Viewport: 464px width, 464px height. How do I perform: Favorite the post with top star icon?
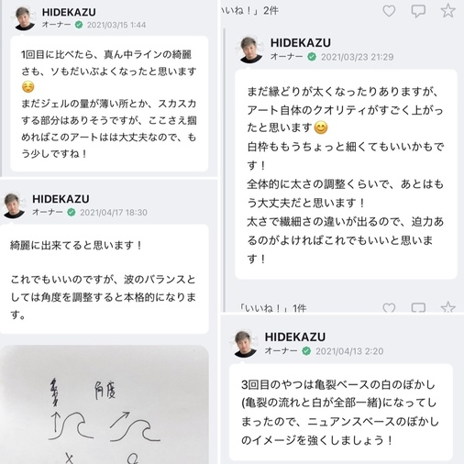click(447, 11)
